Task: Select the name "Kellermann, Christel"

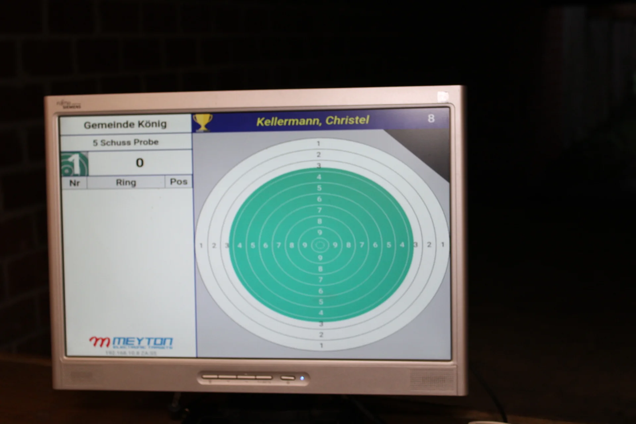Action: point(313,121)
